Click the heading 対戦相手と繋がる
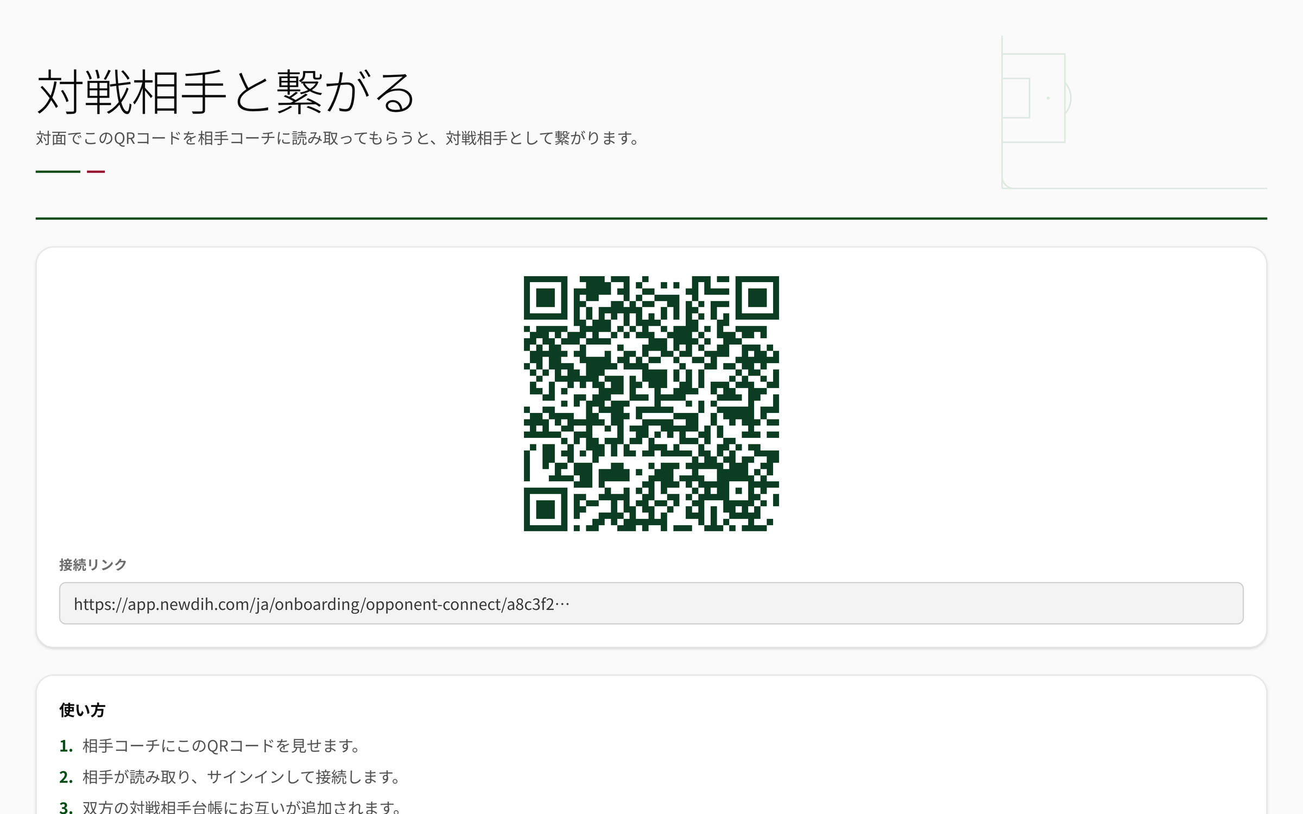The width and height of the screenshot is (1303, 814). click(x=226, y=92)
